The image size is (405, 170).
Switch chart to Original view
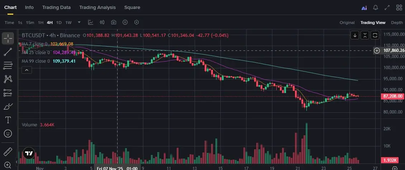point(347,23)
